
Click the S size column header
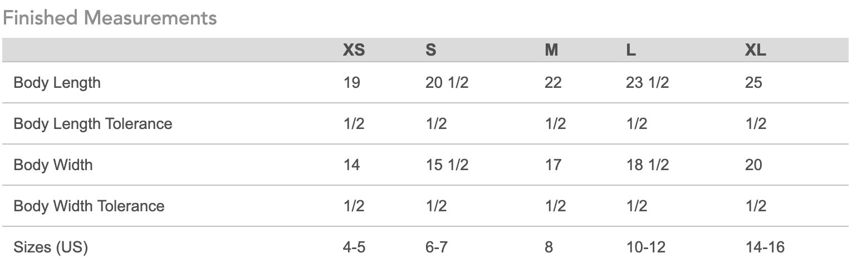point(430,50)
